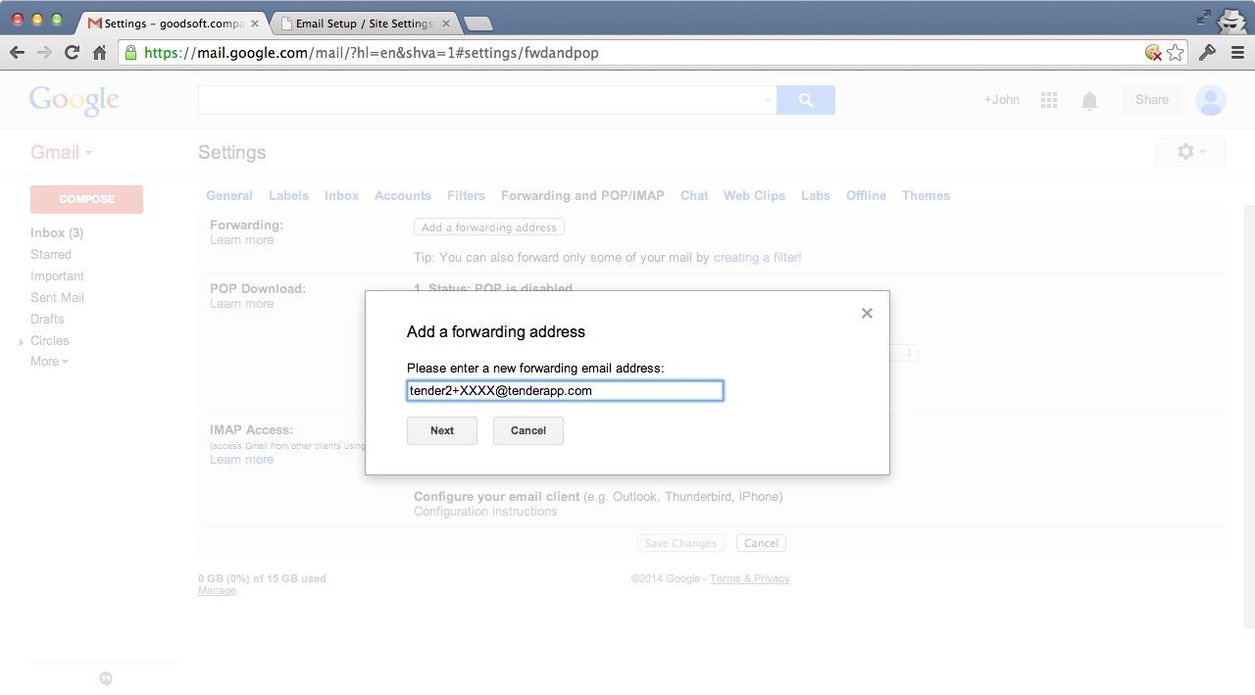Click the Add a forwarding address button
Viewport: 1255px width, 695px height.
click(x=489, y=227)
